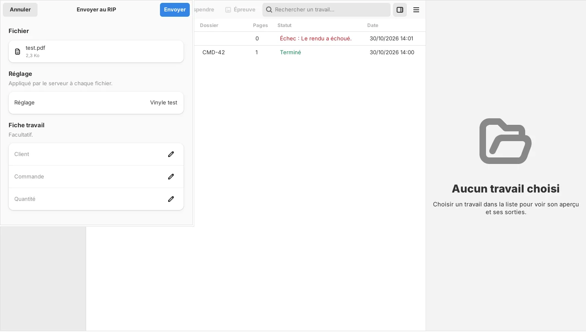
Task: Edit the Quantité field with pencil icon
Action: [x=171, y=199]
